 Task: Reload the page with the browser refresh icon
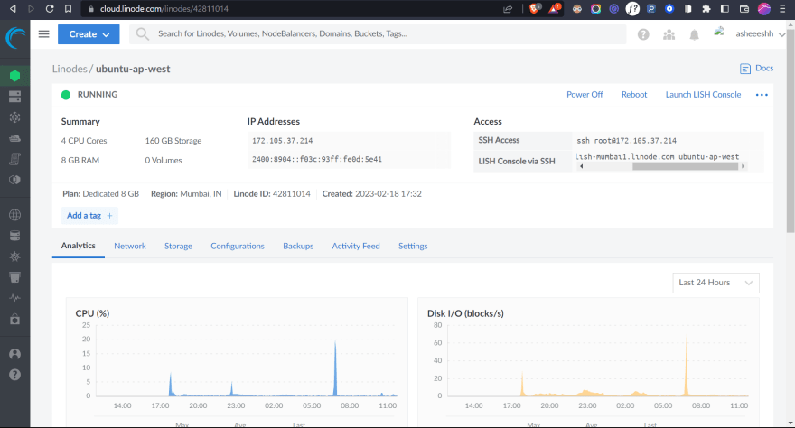(x=49, y=9)
